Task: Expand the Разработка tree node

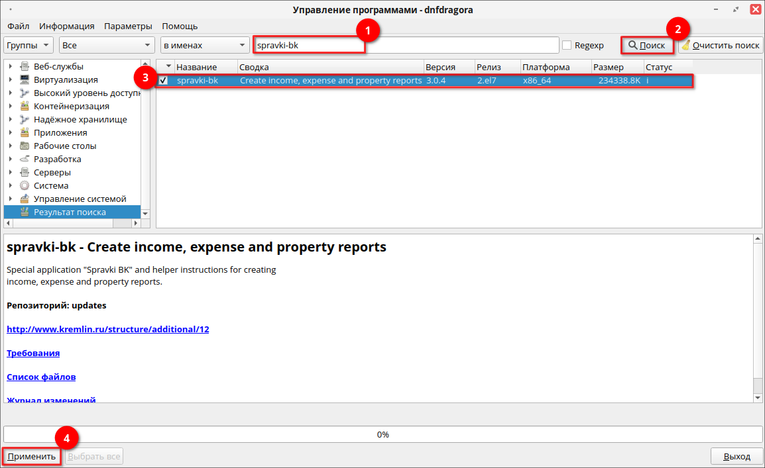Action: coord(11,159)
